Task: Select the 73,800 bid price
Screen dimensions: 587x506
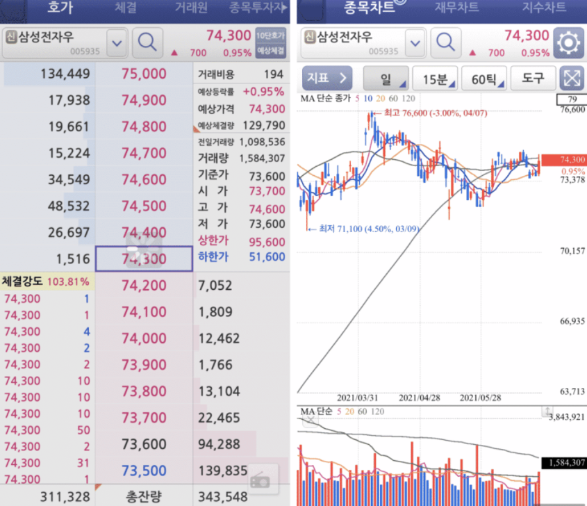Action: click(x=144, y=391)
